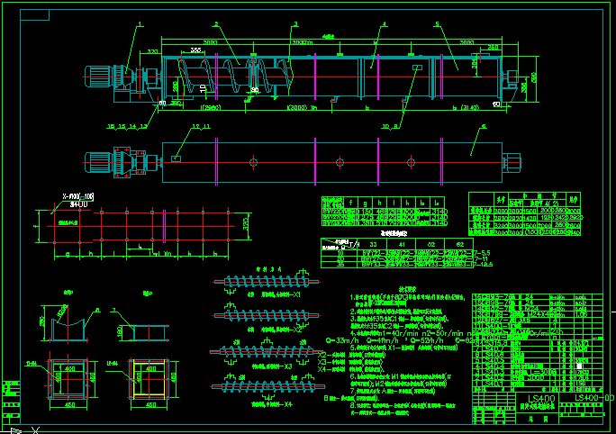Screen dimensions: 616x434
Task: Click the drive motor in the elevation view
Action: tap(98, 77)
